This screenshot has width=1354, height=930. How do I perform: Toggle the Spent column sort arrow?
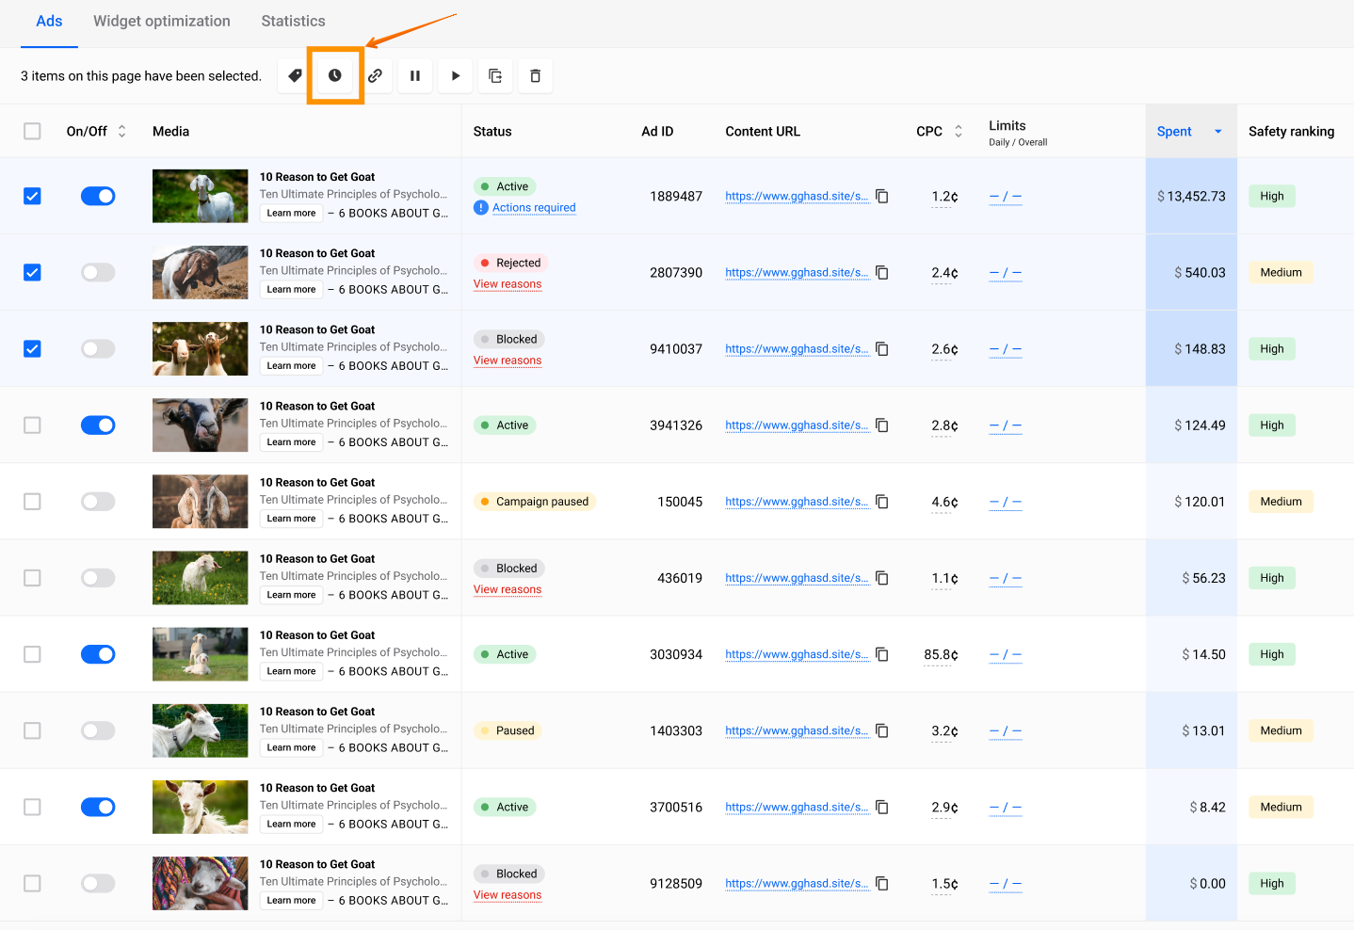(1217, 132)
